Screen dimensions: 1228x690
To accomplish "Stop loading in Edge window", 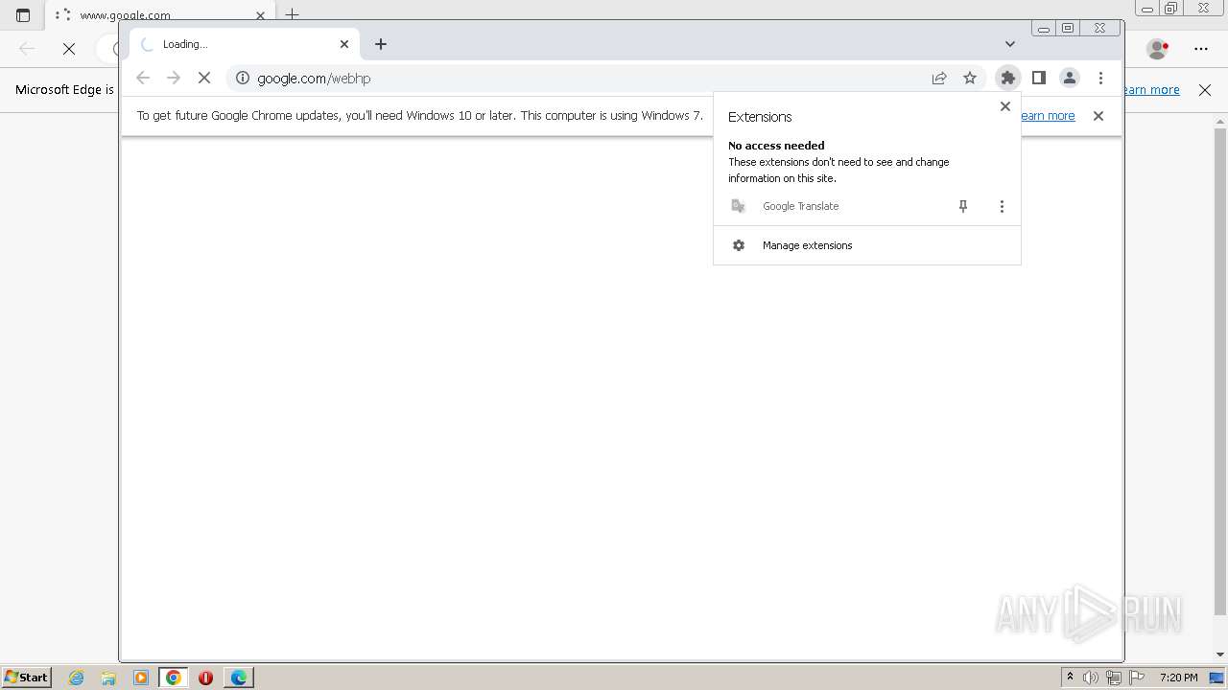I will pos(69,48).
